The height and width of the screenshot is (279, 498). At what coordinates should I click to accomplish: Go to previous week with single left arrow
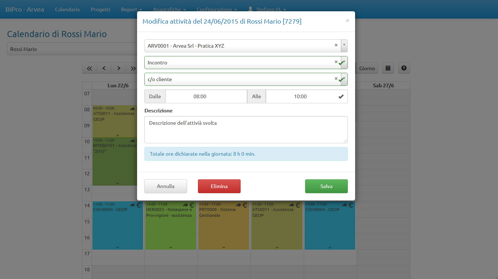pos(104,68)
